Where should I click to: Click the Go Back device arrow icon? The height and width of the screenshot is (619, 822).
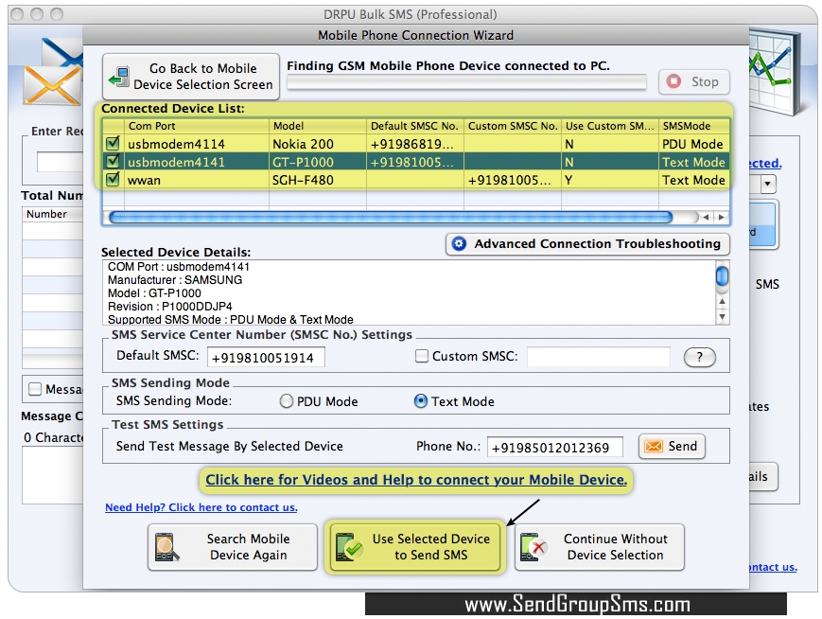(x=119, y=77)
